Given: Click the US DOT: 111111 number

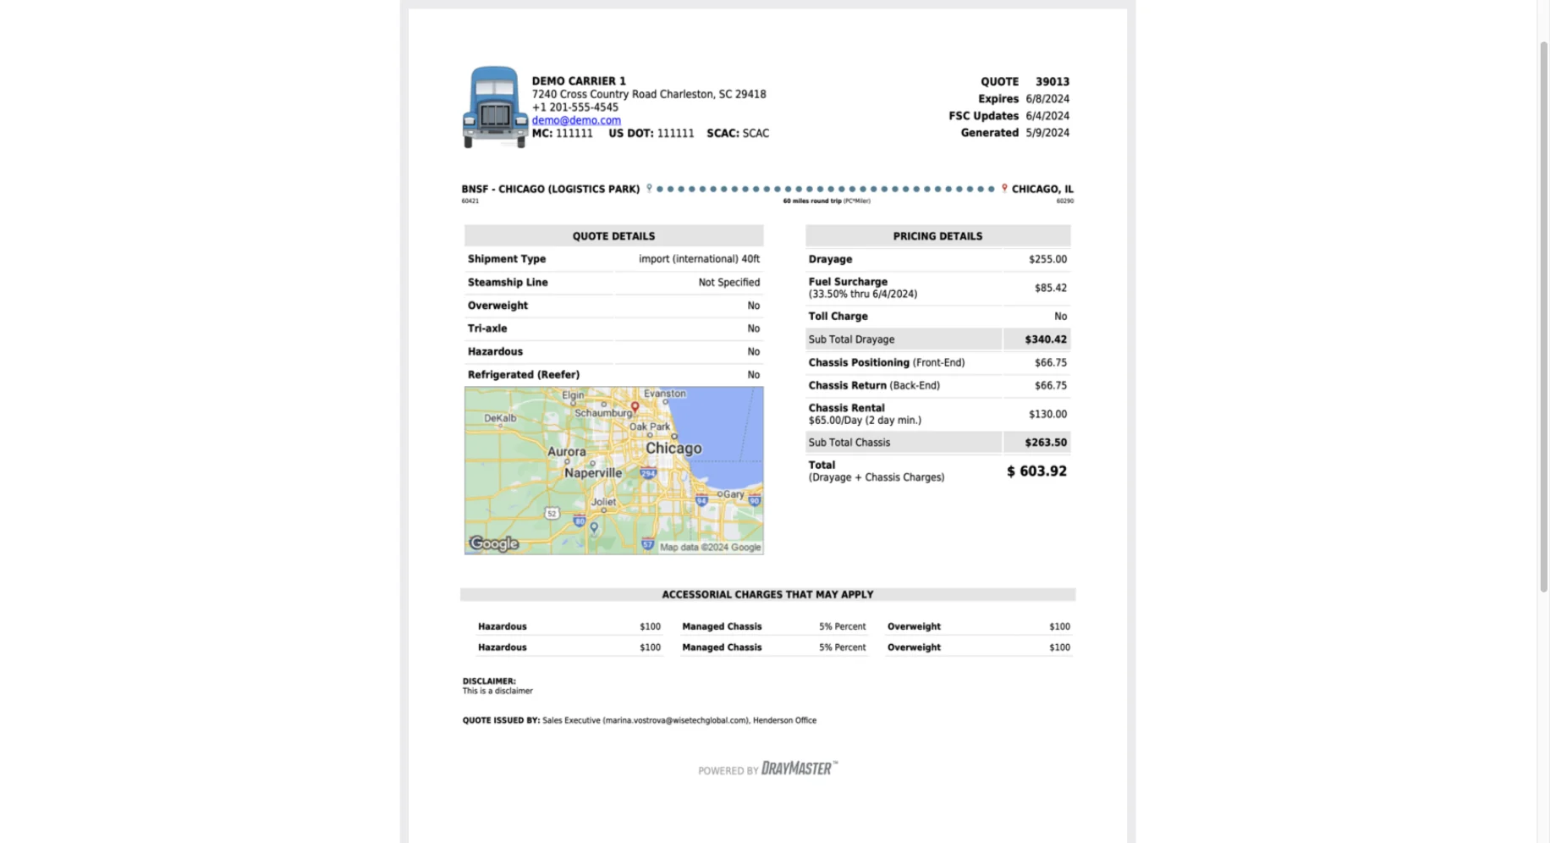Looking at the screenshot, I should (x=651, y=133).
